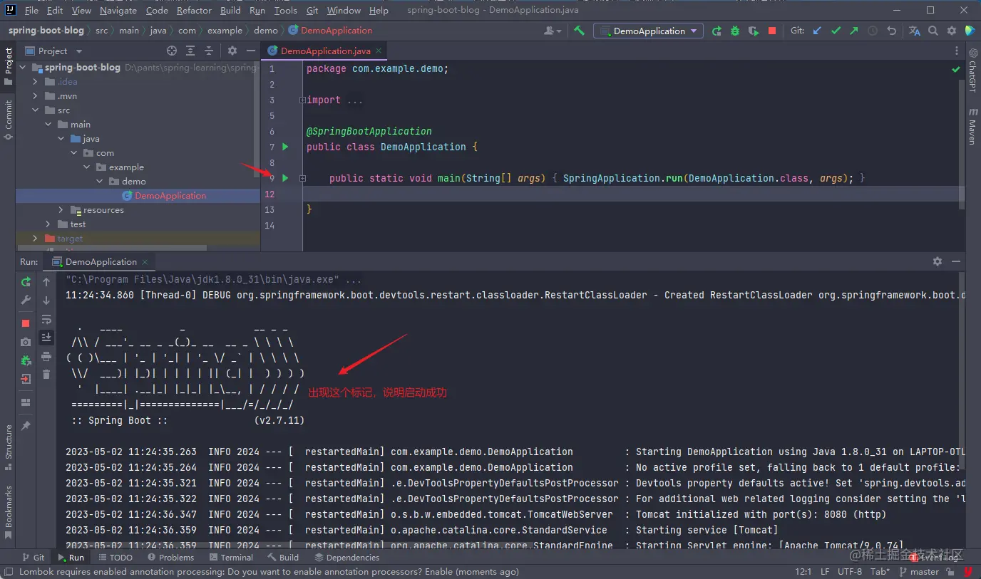Click the Exit icon in Run panel
The height and width of the screenshot is (579, 981).
(x=26, y=379)
